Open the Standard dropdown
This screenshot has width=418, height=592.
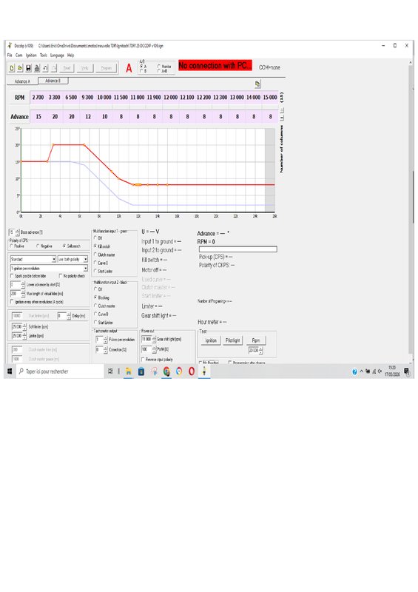click(33, 260)
